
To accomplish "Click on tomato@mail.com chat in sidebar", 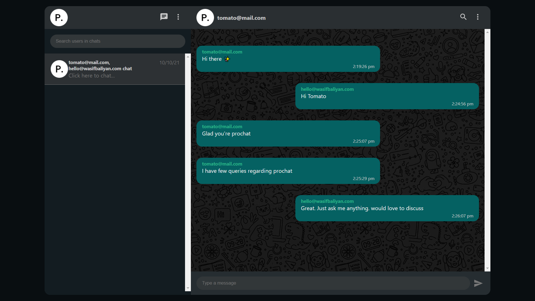I will 115,69.
